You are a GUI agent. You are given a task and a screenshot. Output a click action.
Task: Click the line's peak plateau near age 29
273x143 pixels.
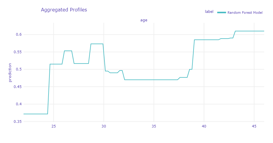click(x=97, y=44)
